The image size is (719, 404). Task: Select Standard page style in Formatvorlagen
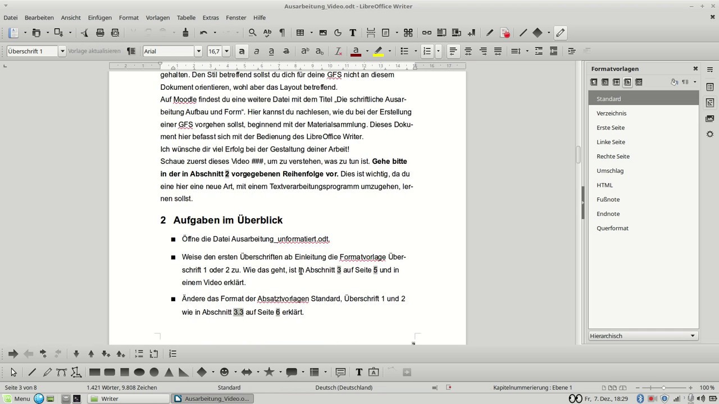click(x=644, y=99)
